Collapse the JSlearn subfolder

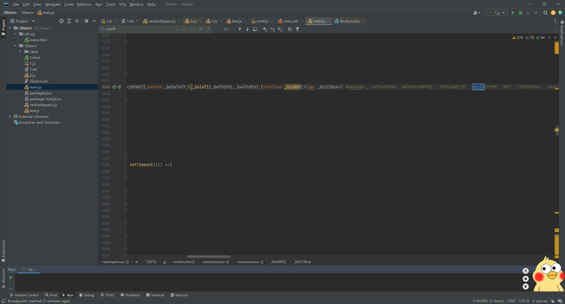(15, 46)
